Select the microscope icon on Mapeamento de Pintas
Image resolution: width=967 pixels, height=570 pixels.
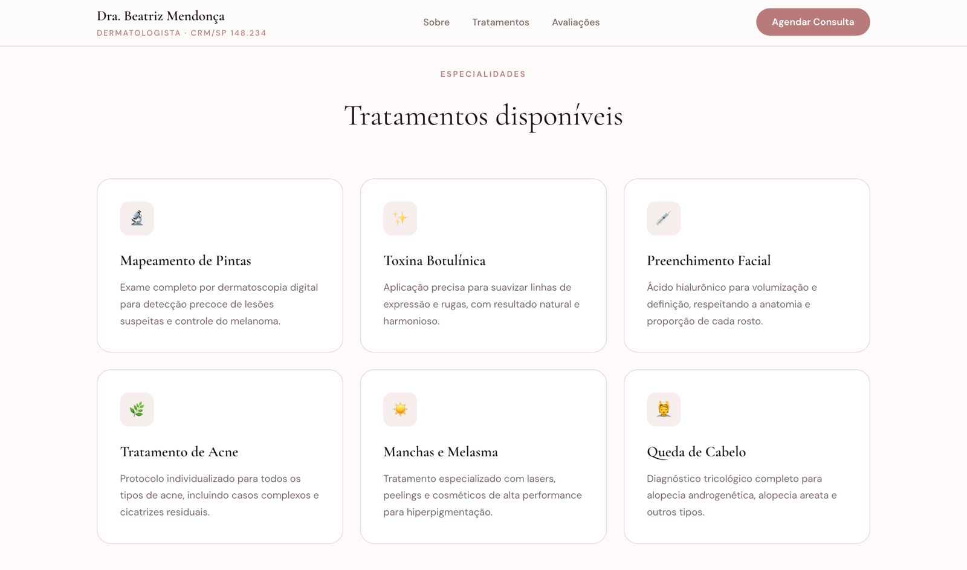[x=137, y=218]
